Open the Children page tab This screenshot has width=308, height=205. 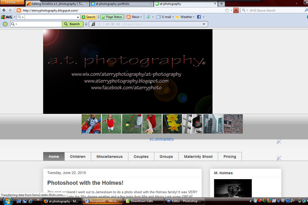[x=77, y=157]
